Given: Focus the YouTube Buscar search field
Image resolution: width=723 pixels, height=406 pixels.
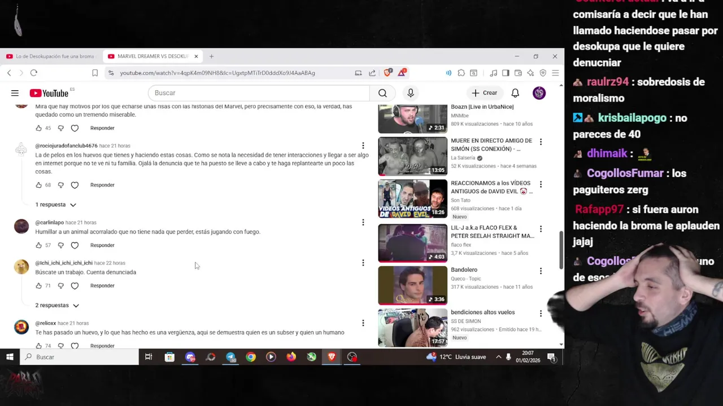Looking at the screenshot, I should [x=259, y=93].
